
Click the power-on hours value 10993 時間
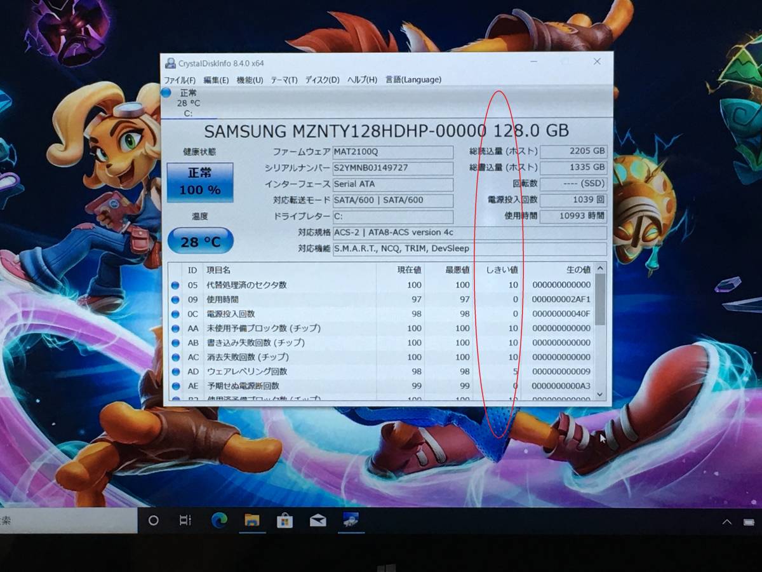pyautogui.click(x=574, y=216)
